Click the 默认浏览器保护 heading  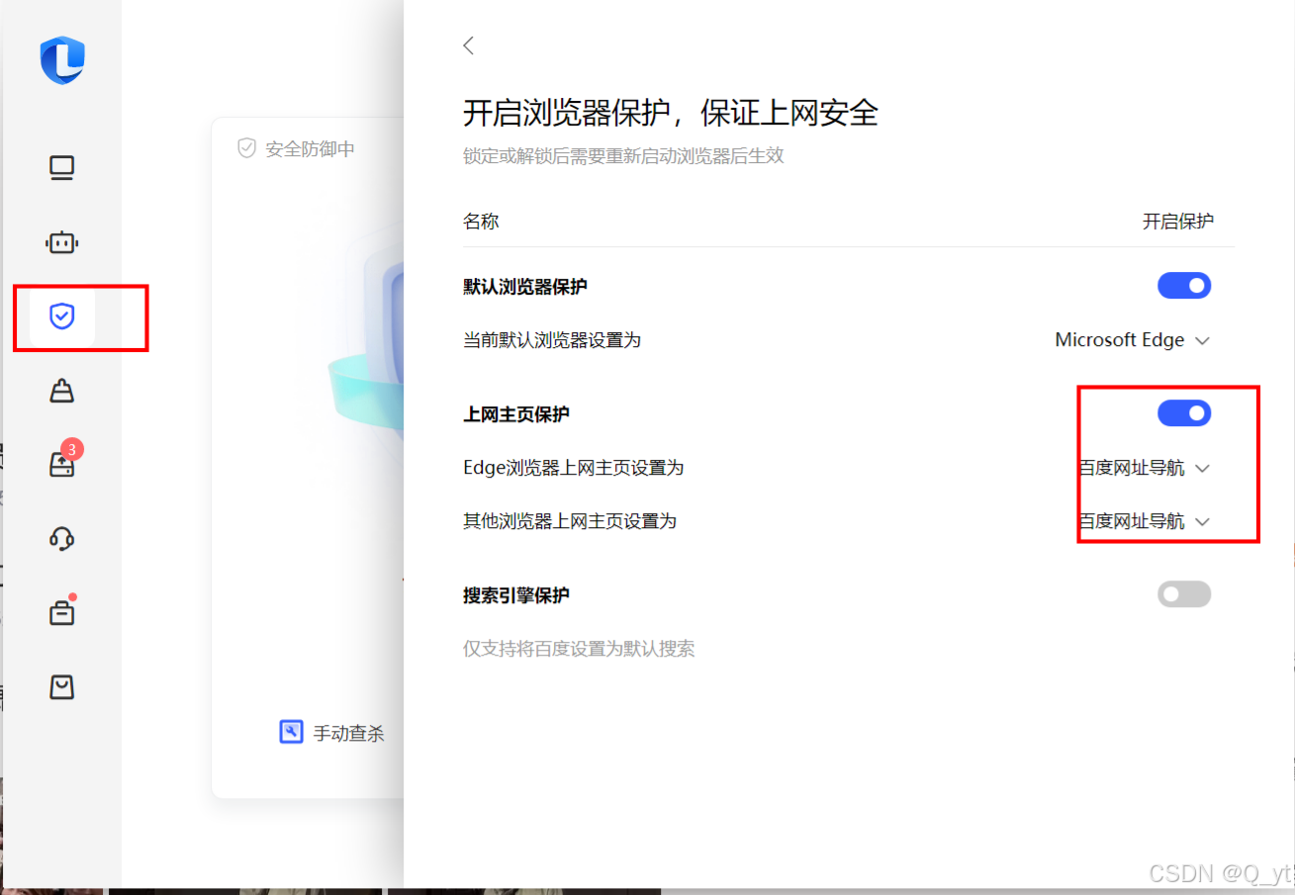coord(525,287)
